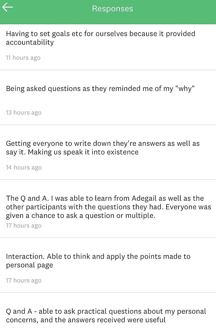The width and height of the screenshot is (216, 332).
Task: Open the 'speak it into existence' response
Action: click(108, 152)
